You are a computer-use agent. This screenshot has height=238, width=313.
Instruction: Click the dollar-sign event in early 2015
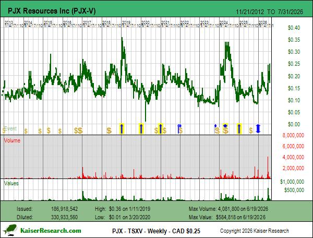(49, 130)
